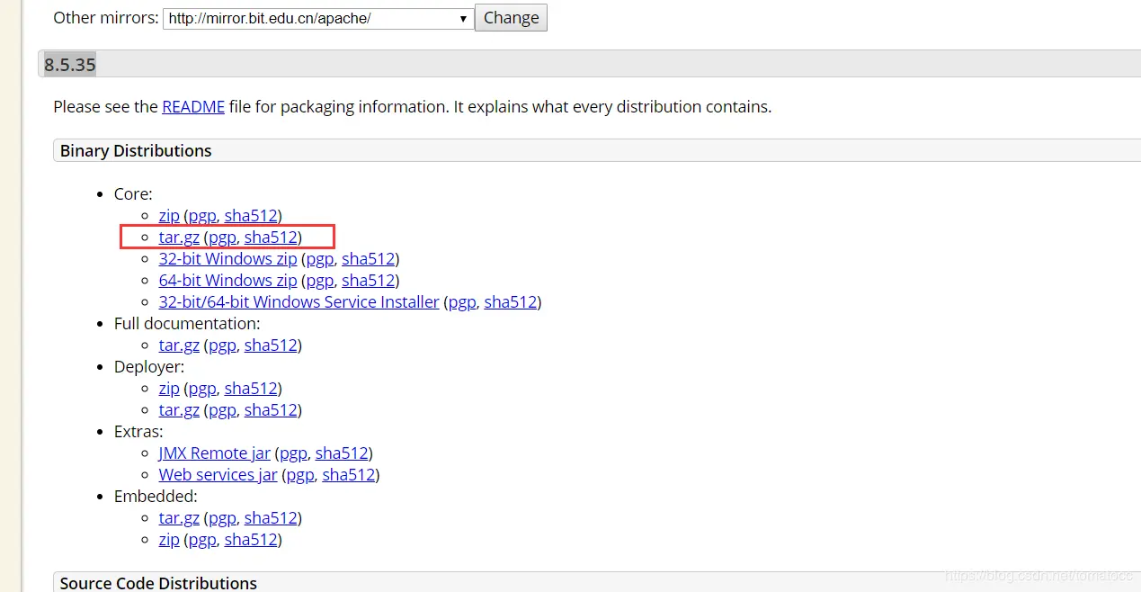The height and width of the screenshot is (592, 1141).
Task: Download the JMX Remote jar
Action: (214, 453)
